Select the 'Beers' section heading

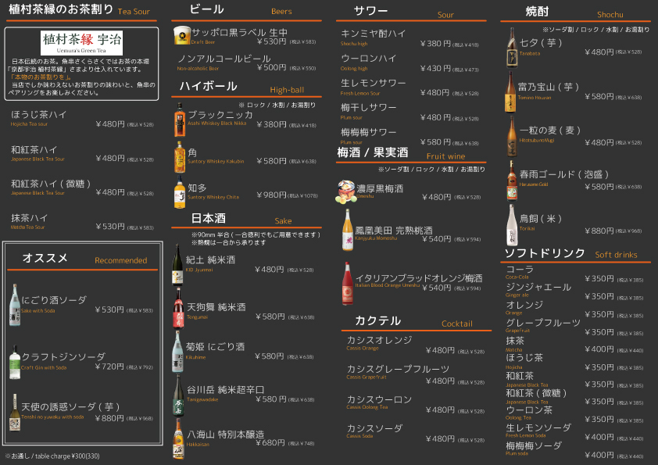point(281,11)
